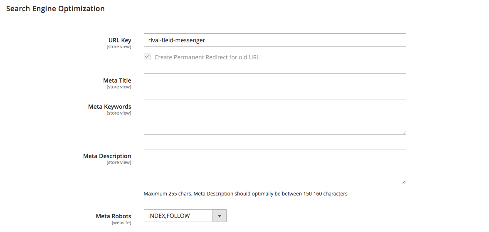Click the website scope under Meta Robots

pyautogui.click(x=121, y=222)
